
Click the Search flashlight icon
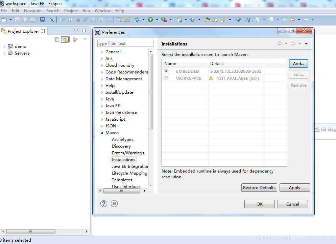pos(223,20)
